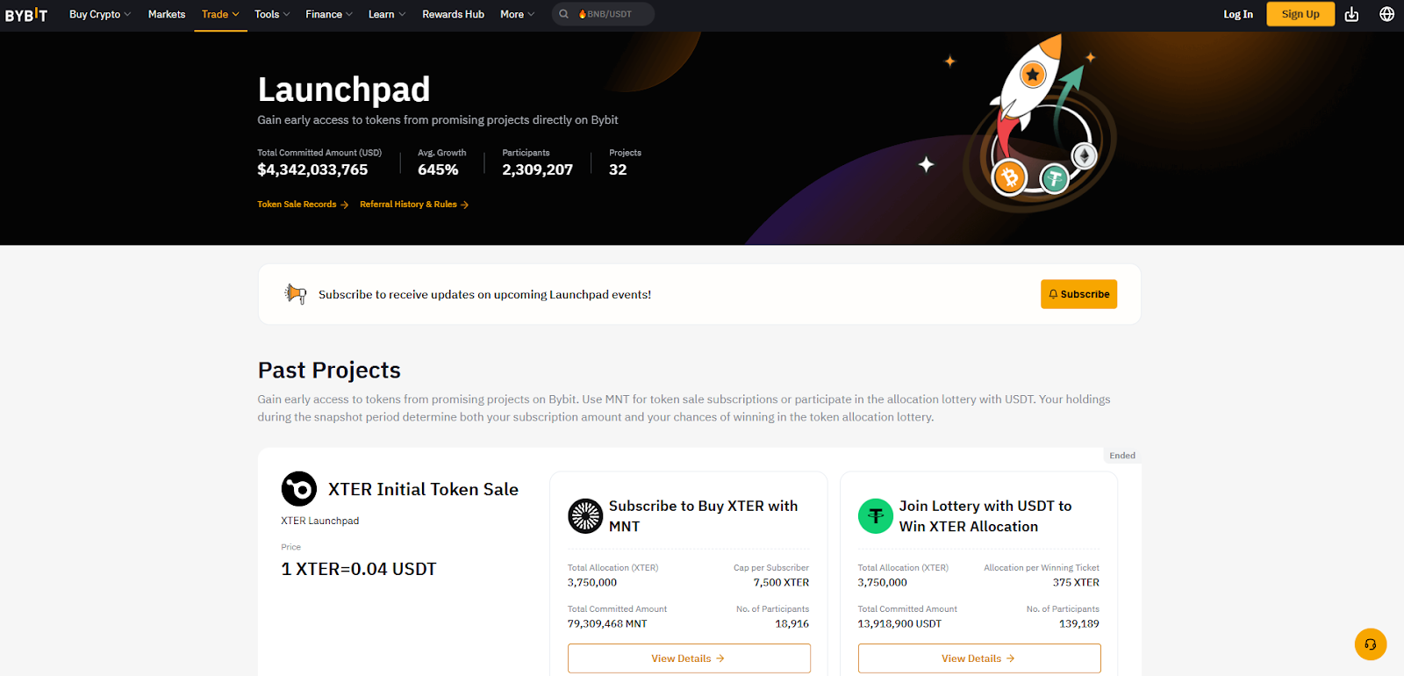1404x676 pixels.
Task: Click Total Committed Amount $4,342,033,765
Action: (x=312, y=169)
